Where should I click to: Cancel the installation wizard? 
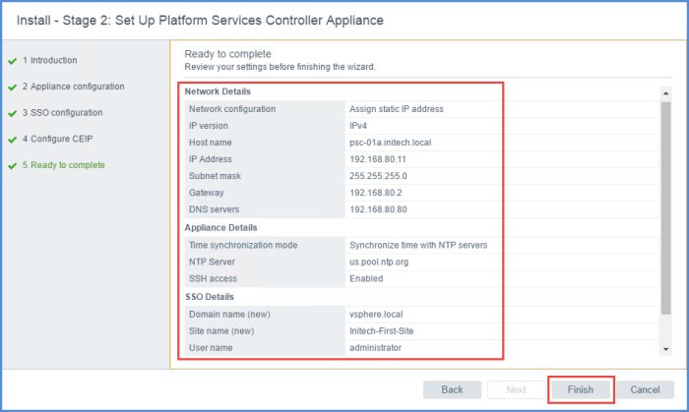[x=645, y=389]
